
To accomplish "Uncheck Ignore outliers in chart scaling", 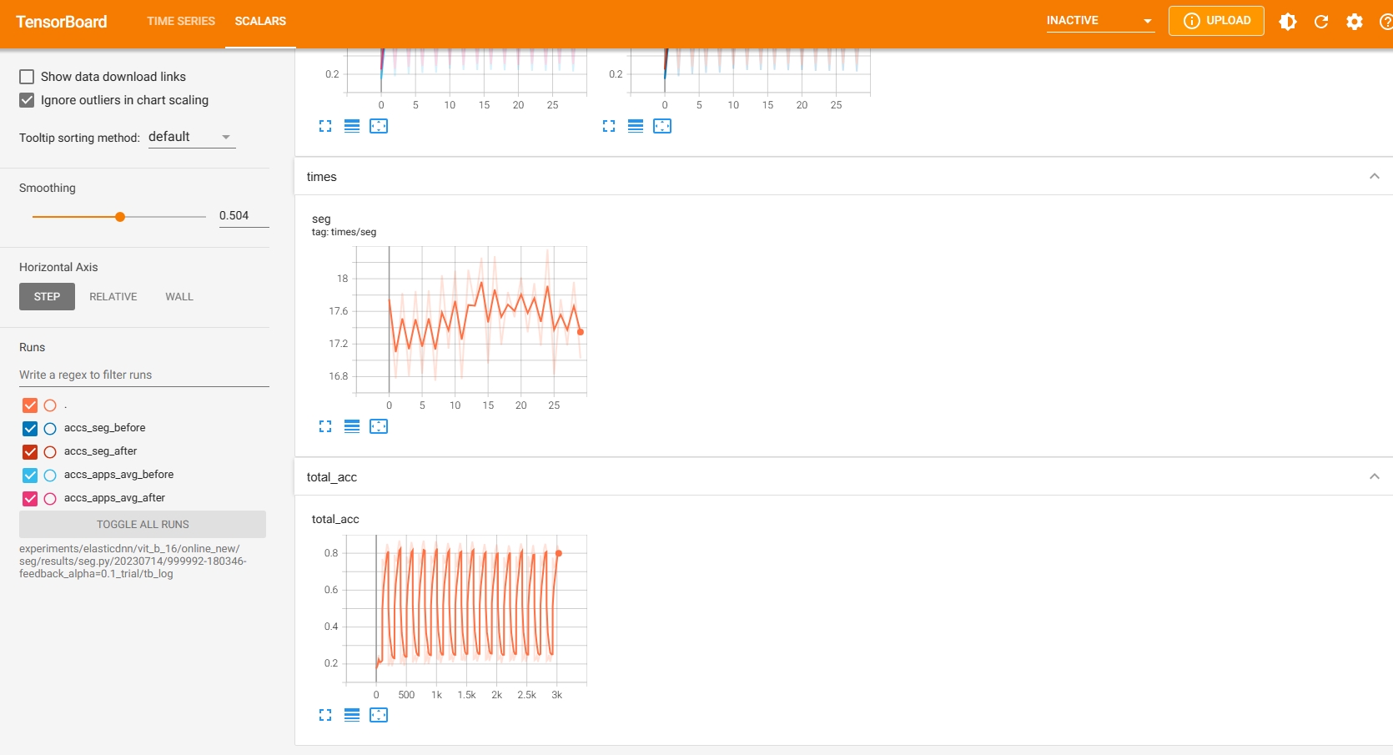I will 27,100.
